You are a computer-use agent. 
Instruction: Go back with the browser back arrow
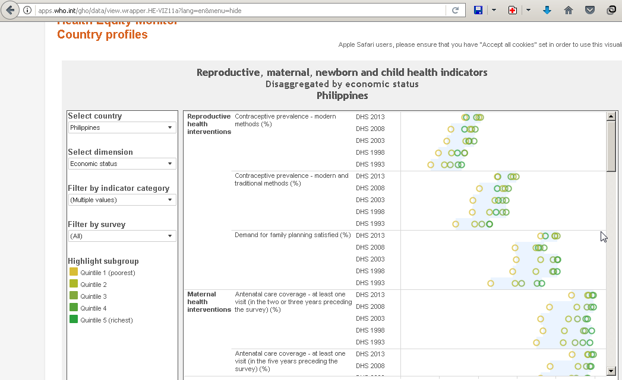[x=11, y=10]
